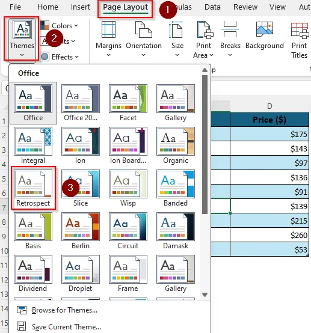Viewport: 311px width, 333px height.
Task: Expand the Effects dropdown arrow
Action: point(77,57)
